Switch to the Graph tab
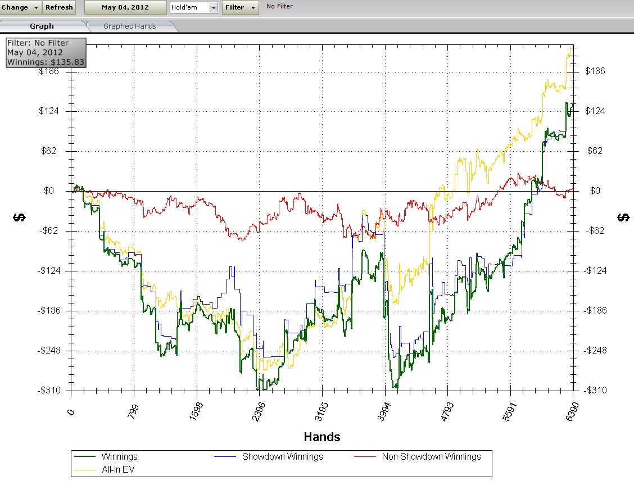The image size is (634, 485). [x=42, y=26]
